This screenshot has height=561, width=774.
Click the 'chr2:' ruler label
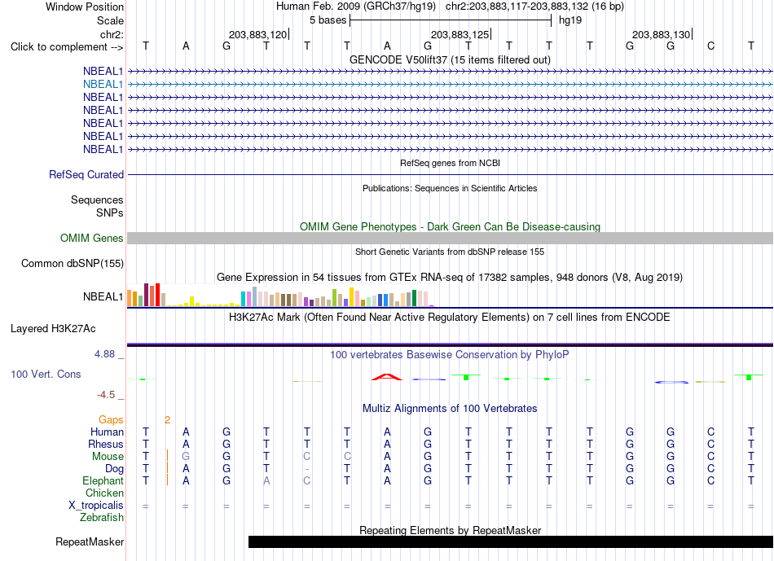click(x=112, y=34)
